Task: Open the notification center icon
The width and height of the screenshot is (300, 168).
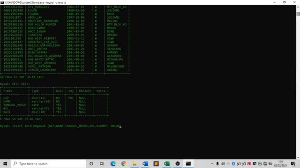Action: click(x=293, y=164)
